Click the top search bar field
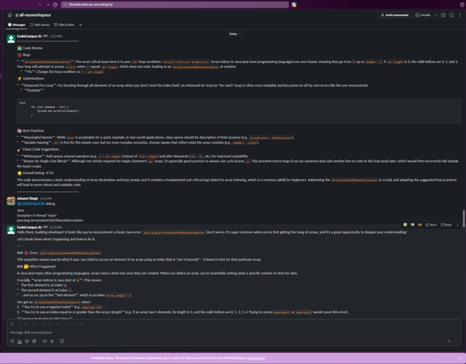Viewport: 466px width, 364px height. (x=175, y=4)
